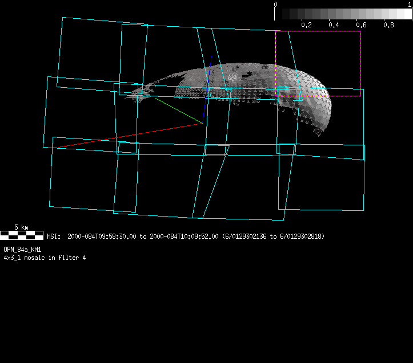Click the checkered 5 km scale bar
413x363 pixels.
(x=21, y=234)
